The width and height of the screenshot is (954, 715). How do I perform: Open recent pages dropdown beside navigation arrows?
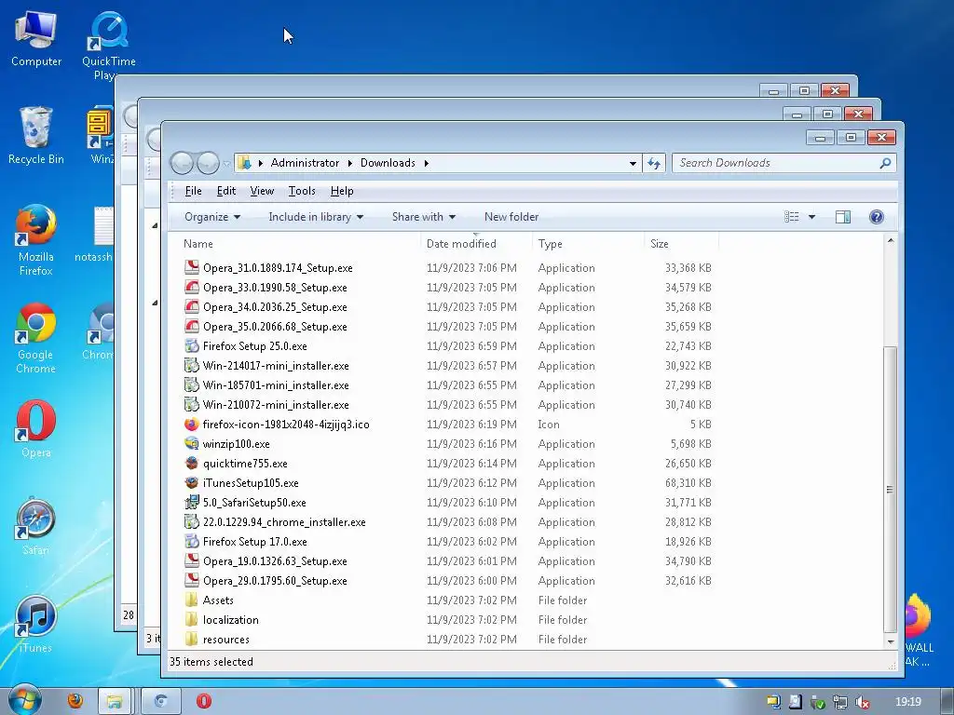click(226, 164)
